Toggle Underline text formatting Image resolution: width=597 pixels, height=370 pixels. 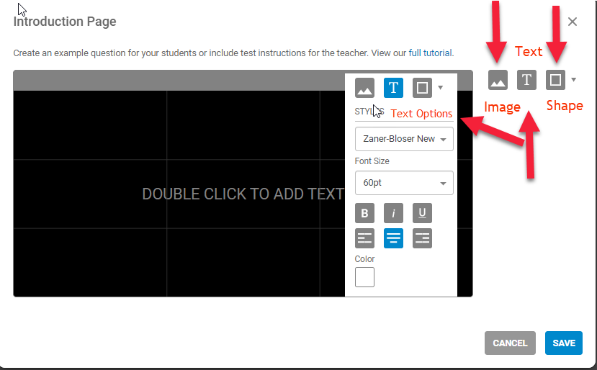click(x=422, y=213)
